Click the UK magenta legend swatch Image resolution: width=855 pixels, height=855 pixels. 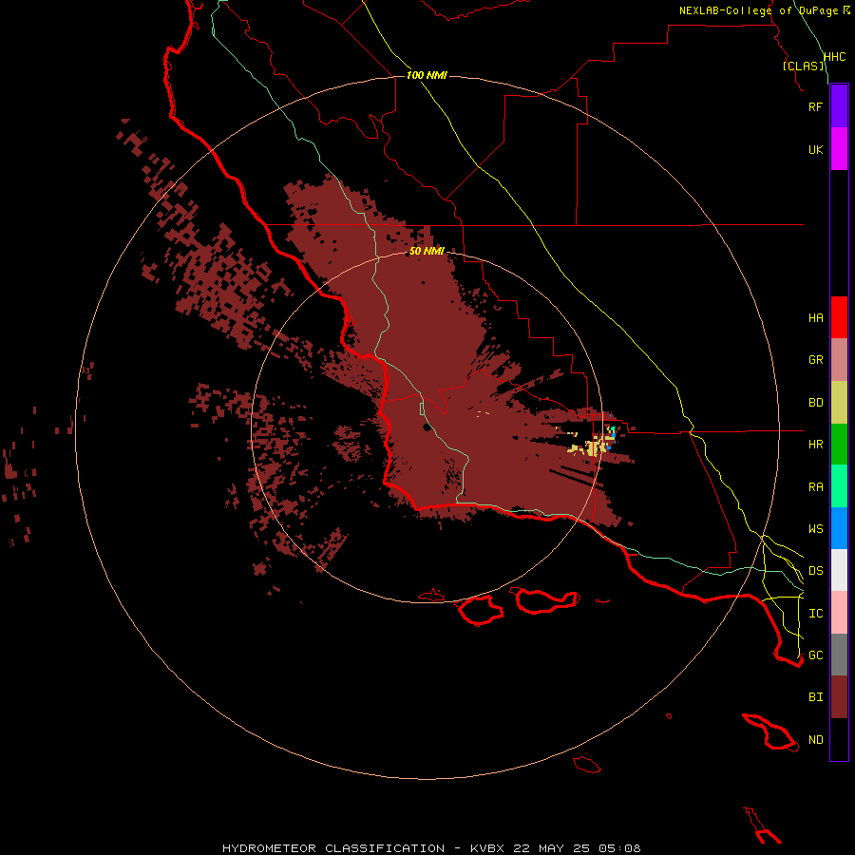pyautogui.click(x=839, y=149)
